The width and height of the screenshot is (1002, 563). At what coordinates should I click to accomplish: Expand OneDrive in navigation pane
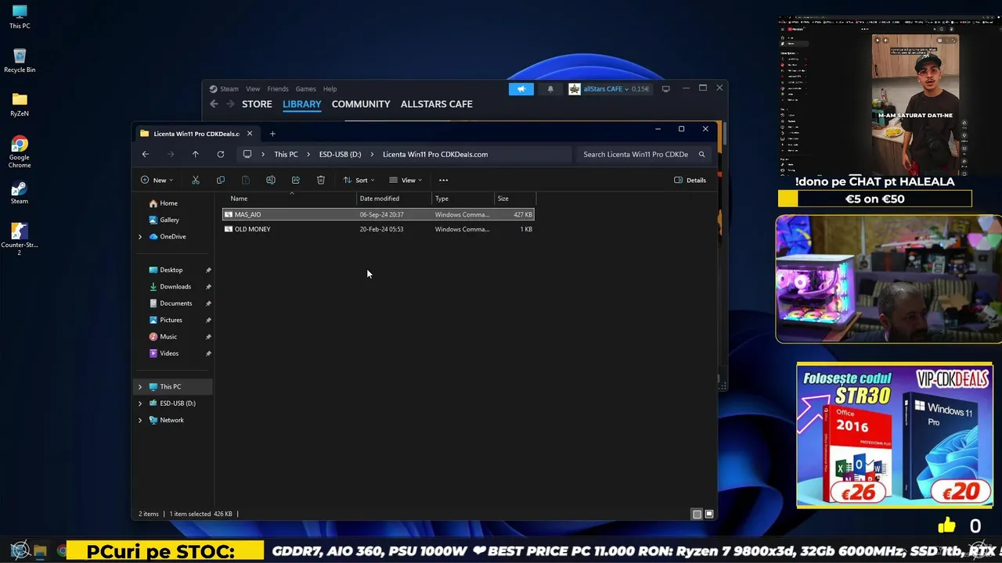pos(140,237)
